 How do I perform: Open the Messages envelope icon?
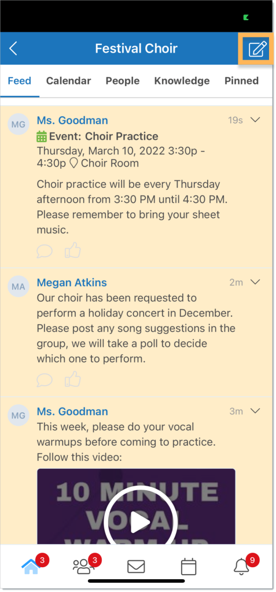pyautogui.click(x=136, y=567)
